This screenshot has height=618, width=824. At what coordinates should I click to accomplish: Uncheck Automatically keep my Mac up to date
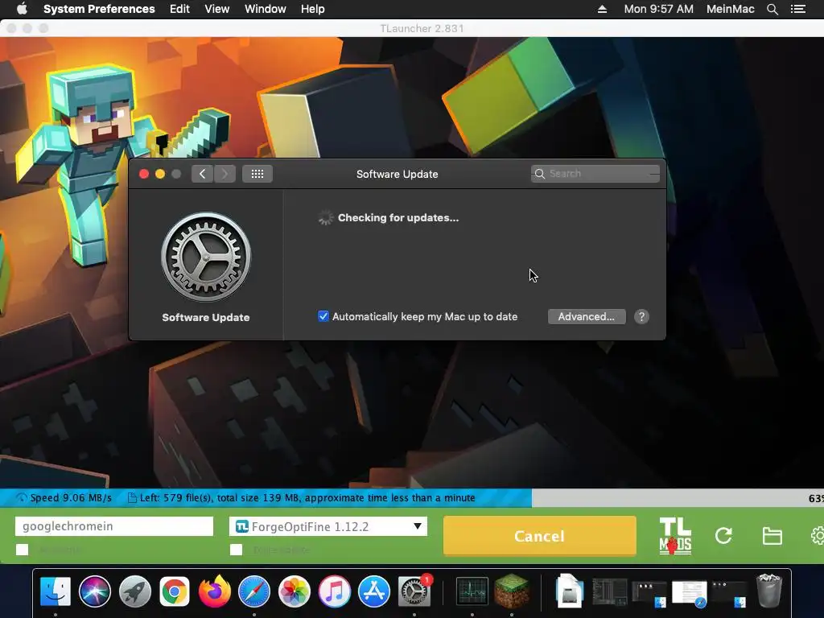(x=323, y=316)
